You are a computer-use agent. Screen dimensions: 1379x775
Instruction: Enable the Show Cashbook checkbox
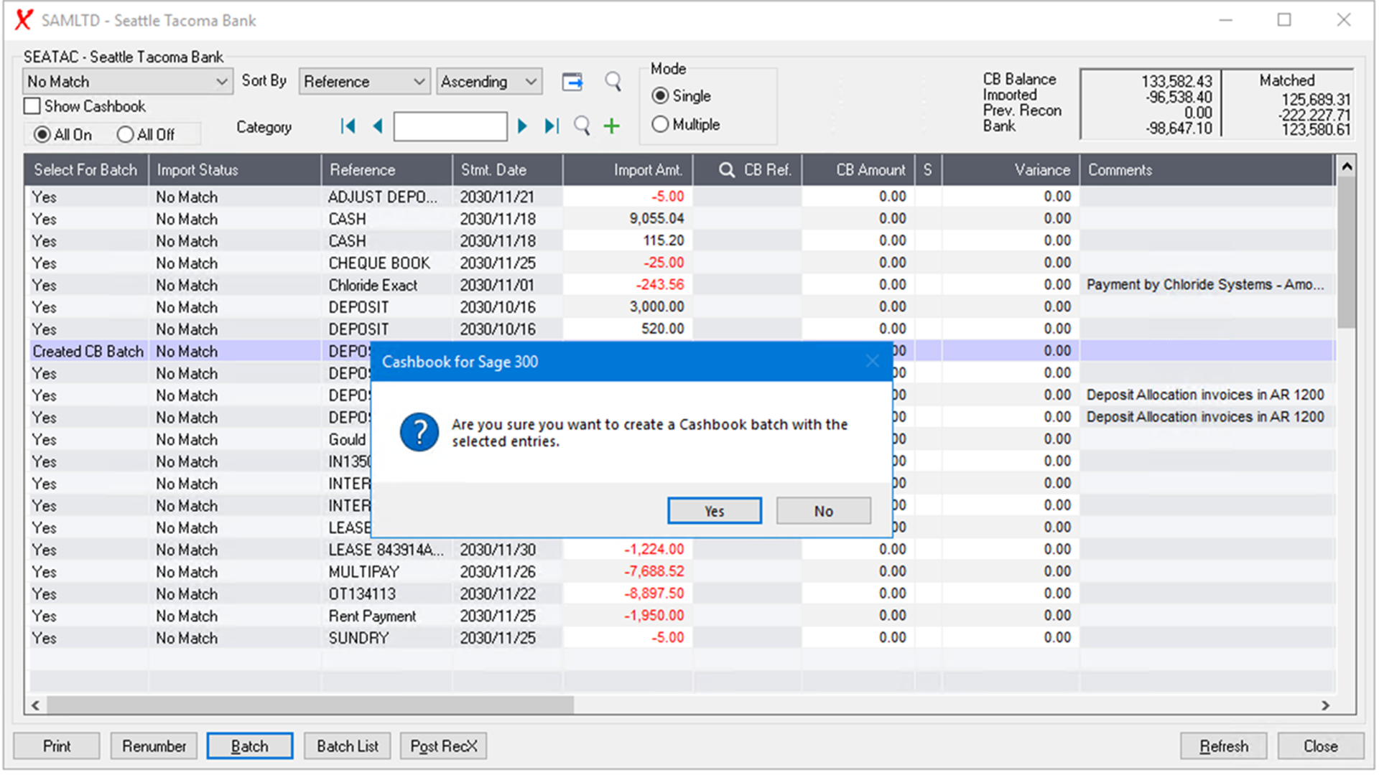point(32,106)
